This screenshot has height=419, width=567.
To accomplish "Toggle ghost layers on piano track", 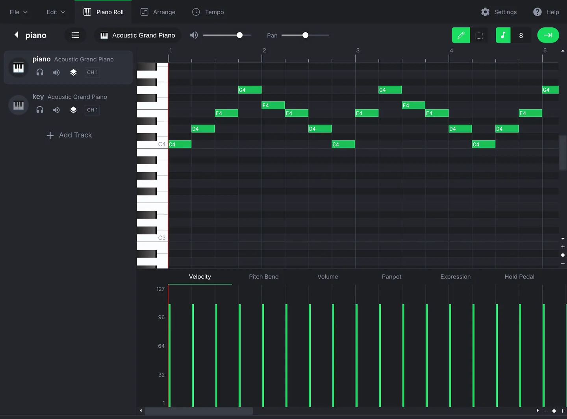I will point(73,72).
